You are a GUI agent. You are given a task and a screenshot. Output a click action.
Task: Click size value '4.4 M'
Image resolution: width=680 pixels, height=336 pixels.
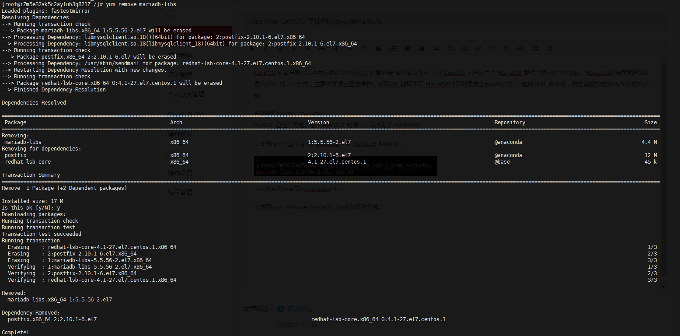[x=649, y=142]
